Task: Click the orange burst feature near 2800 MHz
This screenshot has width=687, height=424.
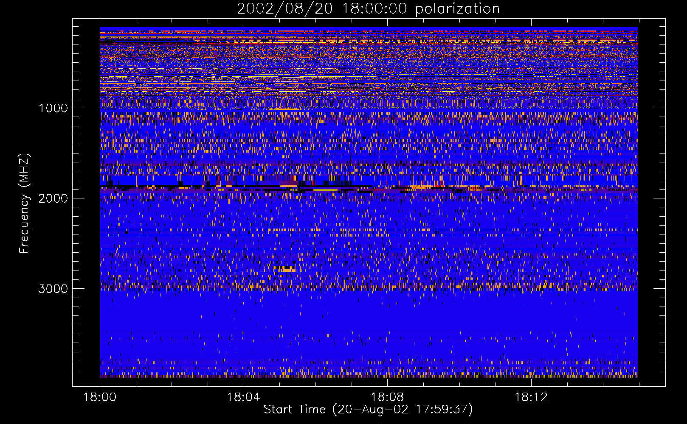Action: [288, 270]
